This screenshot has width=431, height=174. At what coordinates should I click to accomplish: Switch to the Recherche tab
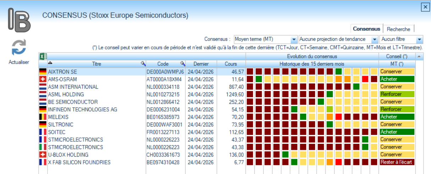pyautogui.click(x=398, y=29)
